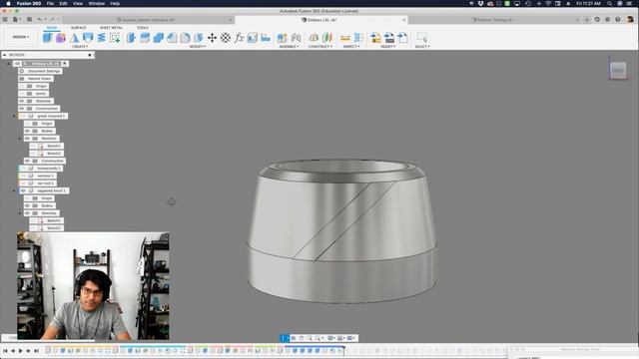This screenshot has width=639, height=359.
Task: Click the New Component icon in Assemble
Action: pyautogui.click(x=282, y=38)
